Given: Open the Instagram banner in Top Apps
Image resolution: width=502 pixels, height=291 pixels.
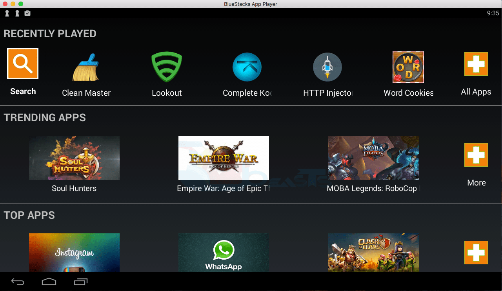Looking at the screenshot, I should pos(74,253).
